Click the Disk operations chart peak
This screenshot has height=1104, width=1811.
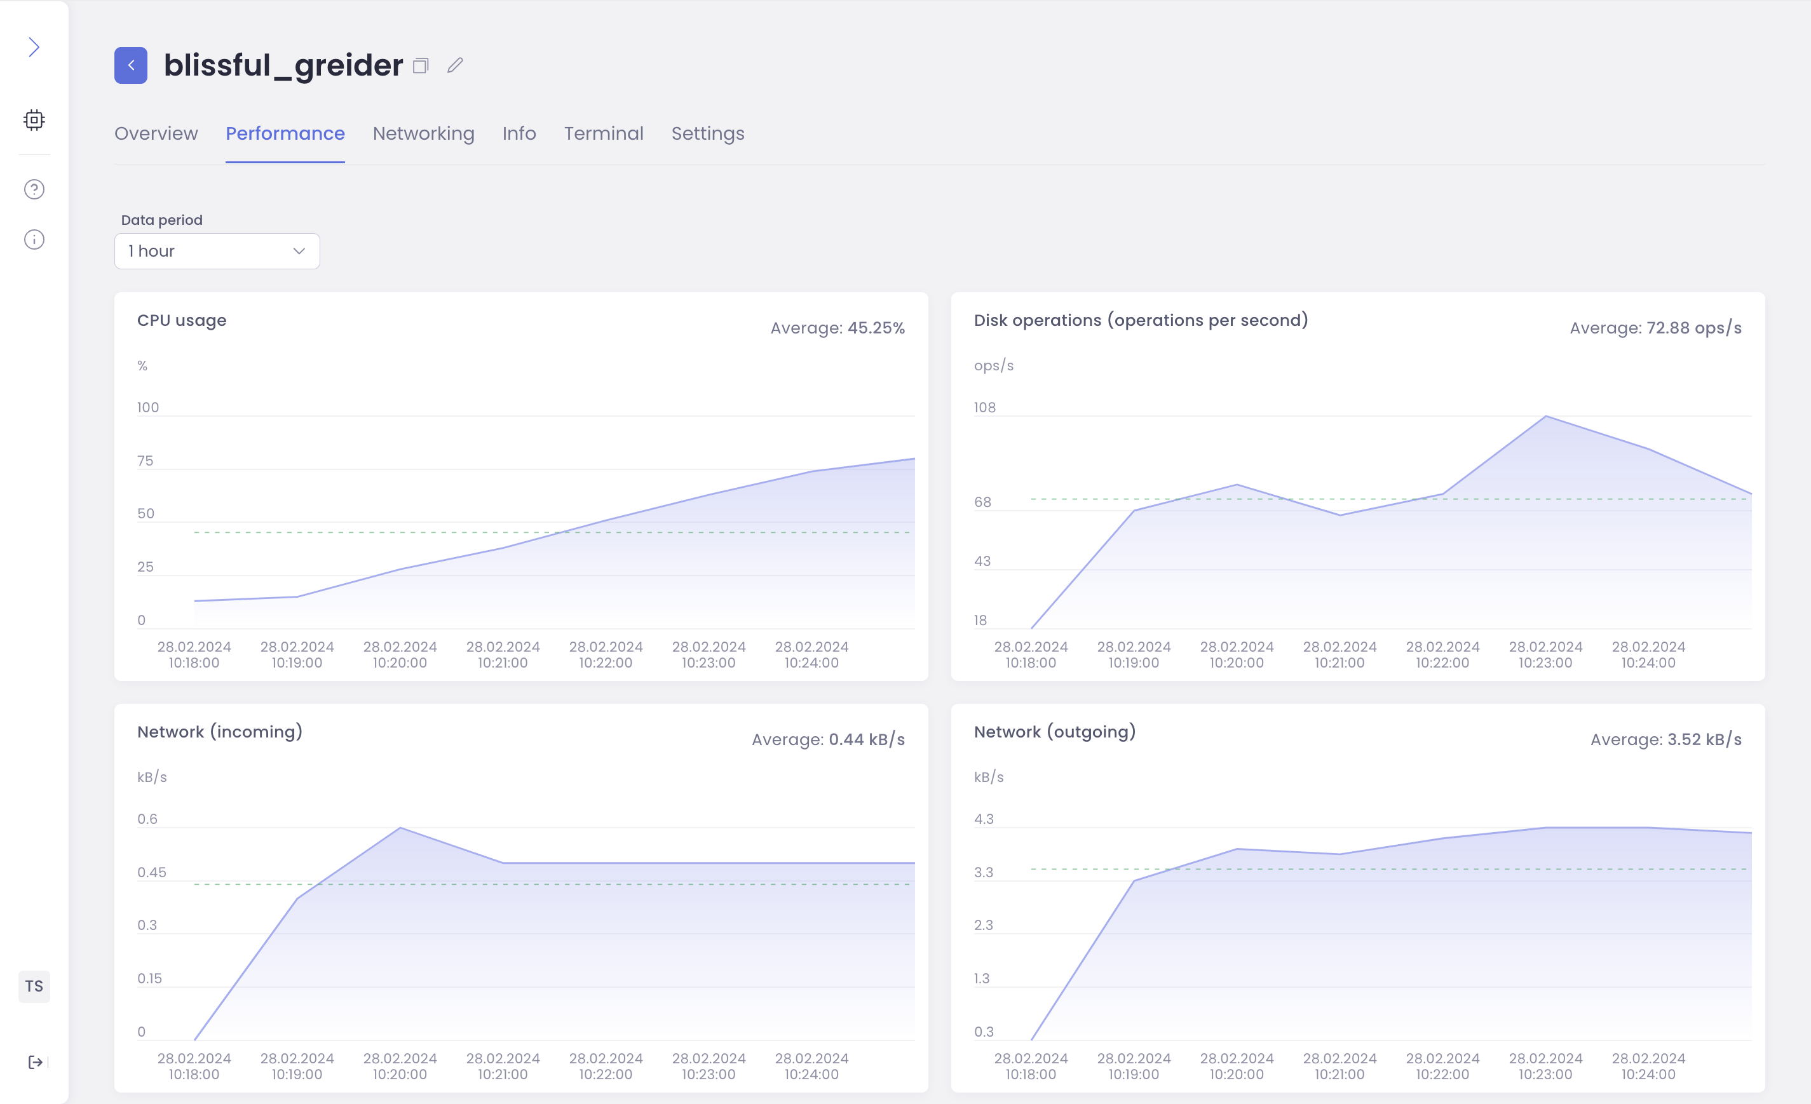point(1545,415)
